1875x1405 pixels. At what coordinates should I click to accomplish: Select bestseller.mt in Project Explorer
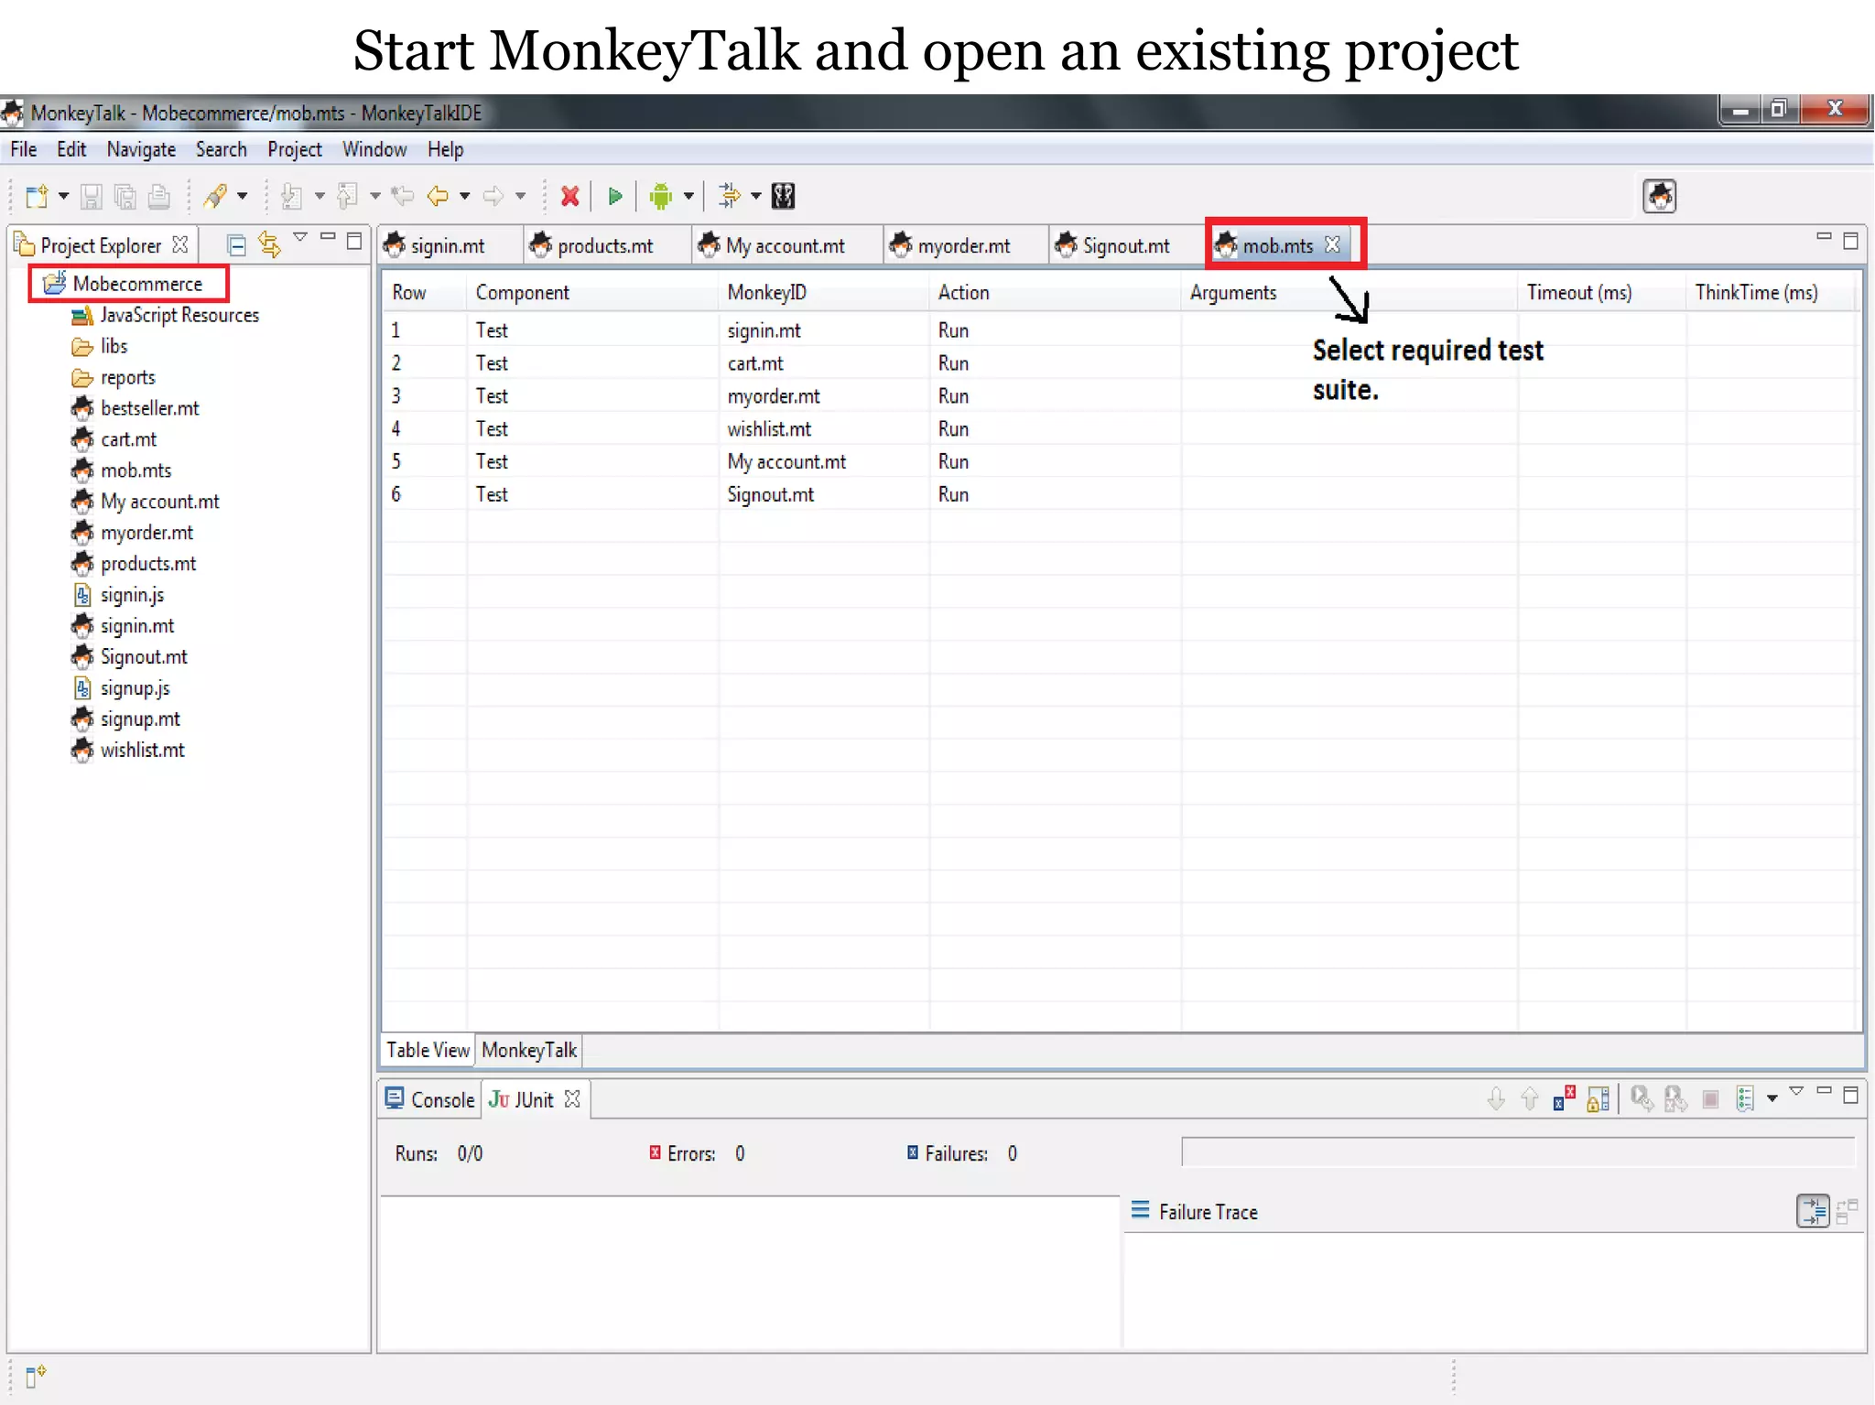pos(149,408)
